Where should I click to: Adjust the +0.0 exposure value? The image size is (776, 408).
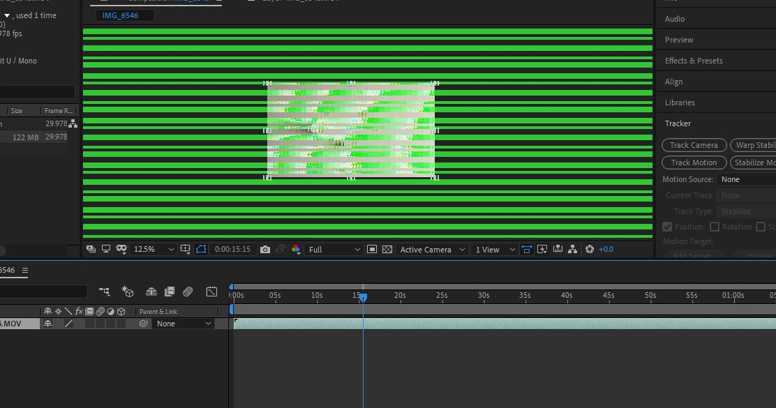point(606,249)
